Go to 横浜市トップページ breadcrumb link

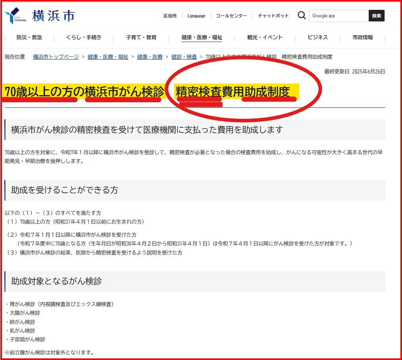click(x=56, y=57)
